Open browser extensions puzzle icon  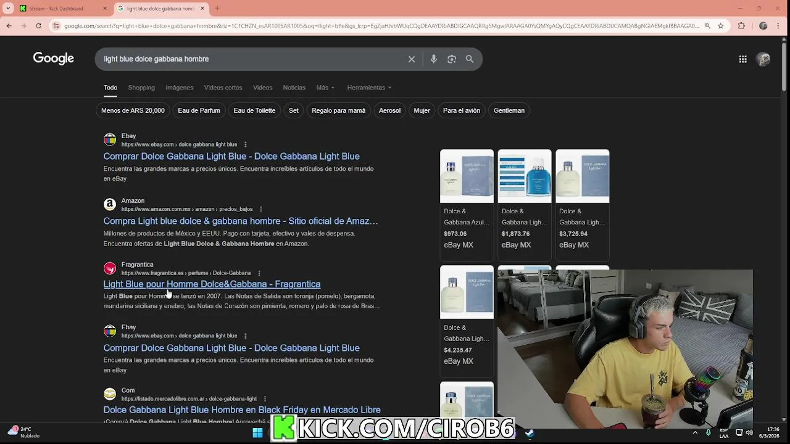click(x=742, y=26)
